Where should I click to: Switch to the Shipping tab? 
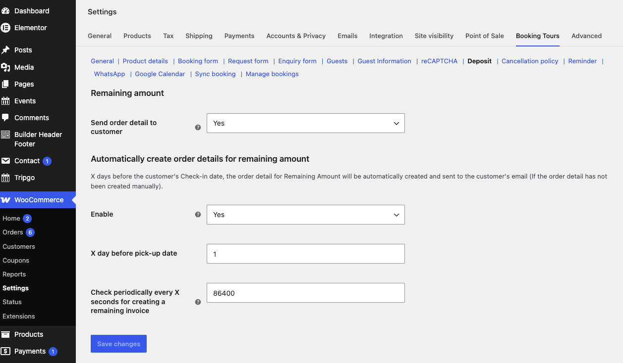click(x=199, y=36)
